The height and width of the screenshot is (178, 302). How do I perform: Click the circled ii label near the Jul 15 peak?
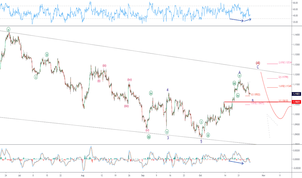pos(47,55)
